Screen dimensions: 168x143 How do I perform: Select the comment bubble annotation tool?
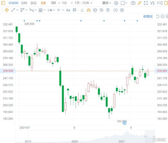[x=74, y=10]
